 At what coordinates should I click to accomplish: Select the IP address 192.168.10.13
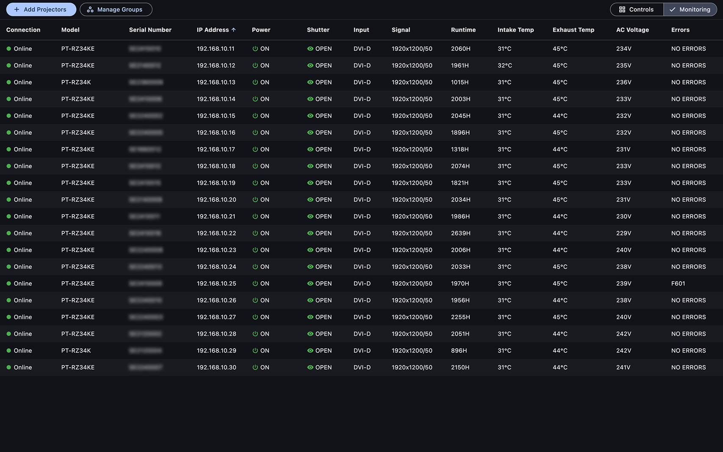216,82
